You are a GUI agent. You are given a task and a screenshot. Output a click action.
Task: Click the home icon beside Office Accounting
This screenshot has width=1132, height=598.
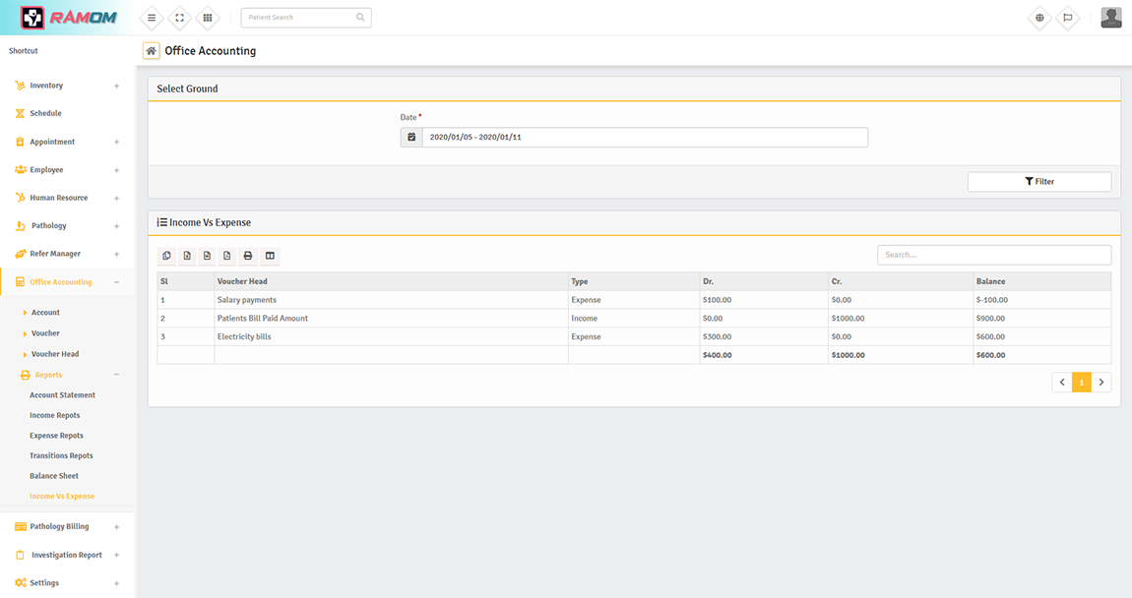click(x=151, y=51)
